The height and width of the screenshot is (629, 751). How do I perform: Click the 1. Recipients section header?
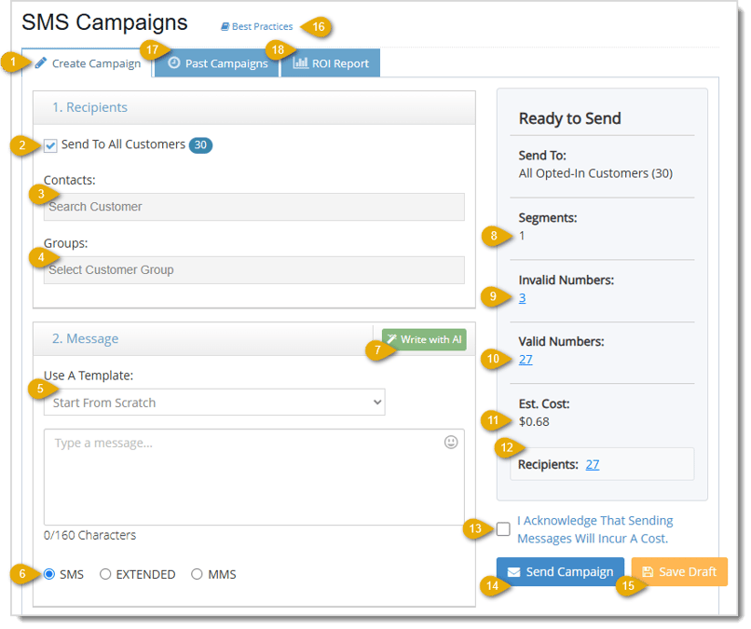point(254,108)
